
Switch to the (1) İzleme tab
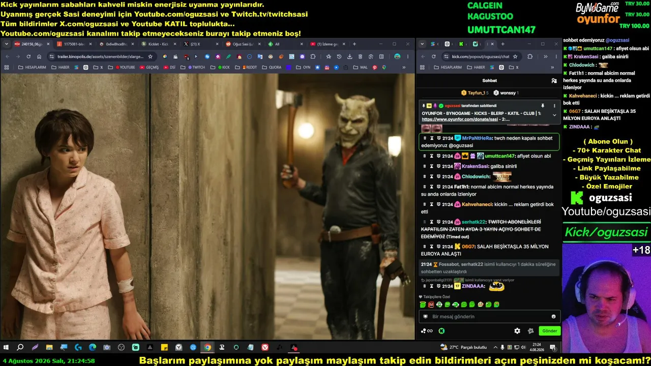(x=327, y=44)
